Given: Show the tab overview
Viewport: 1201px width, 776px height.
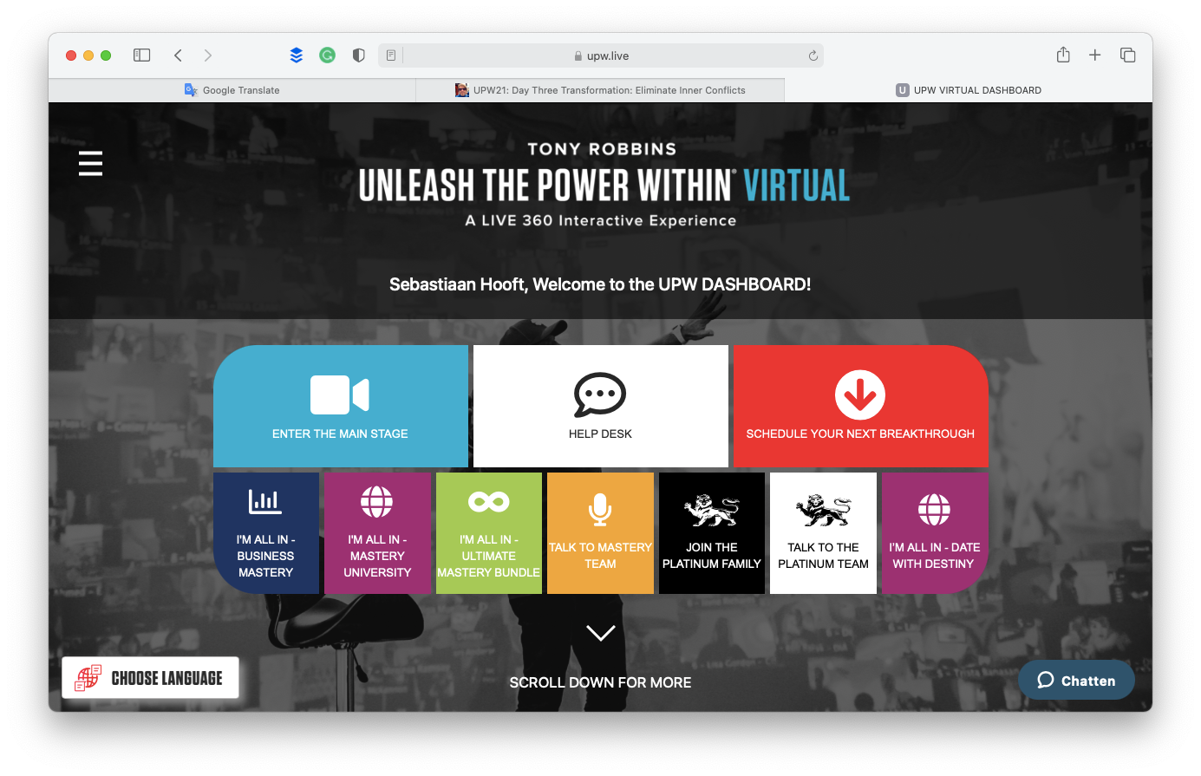Looking at the screenshot, I should [x=1128, y=55].
